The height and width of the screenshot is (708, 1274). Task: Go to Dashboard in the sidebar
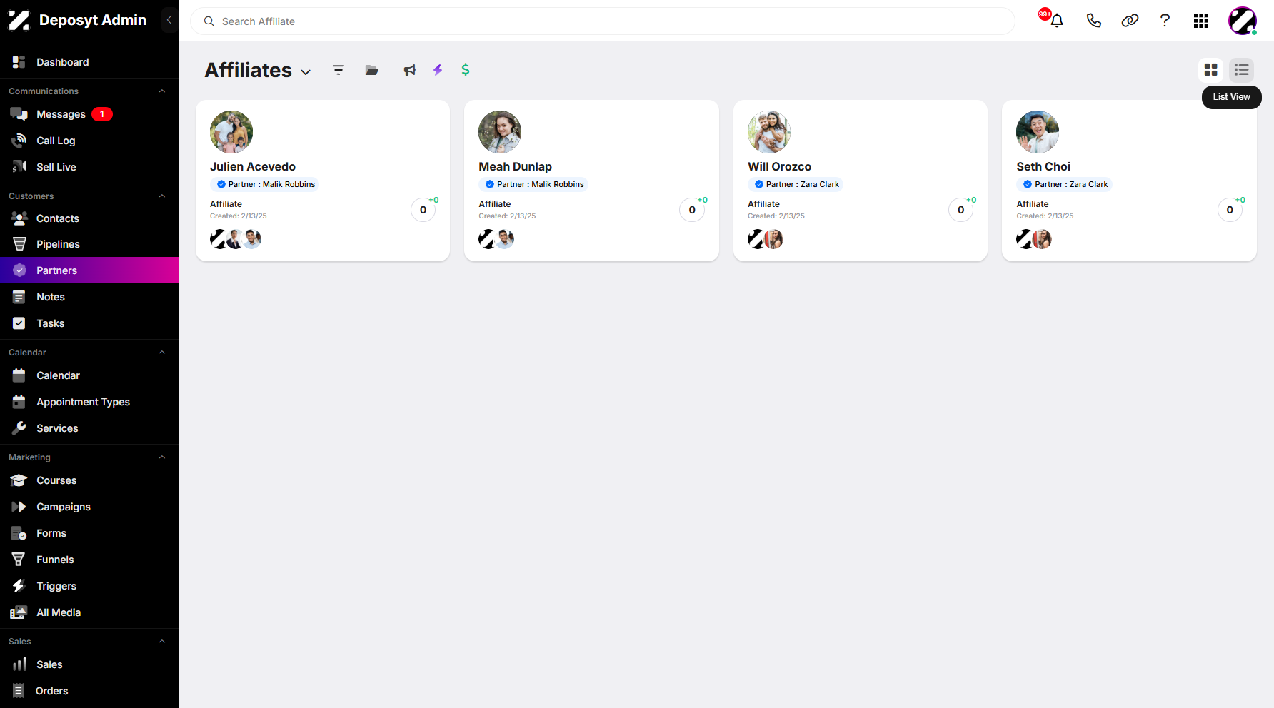[89, 62]
